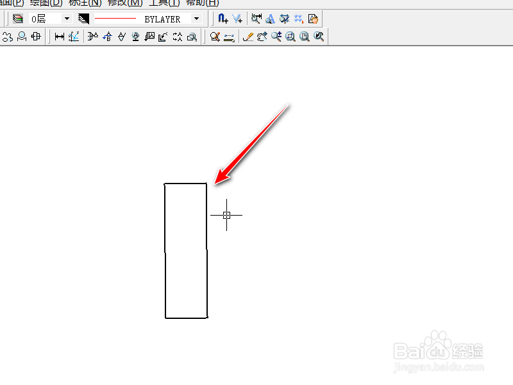This screenshot has height=385, width=513.
Task: Click the text find letter A icon
Action: (x=270, y=19)
